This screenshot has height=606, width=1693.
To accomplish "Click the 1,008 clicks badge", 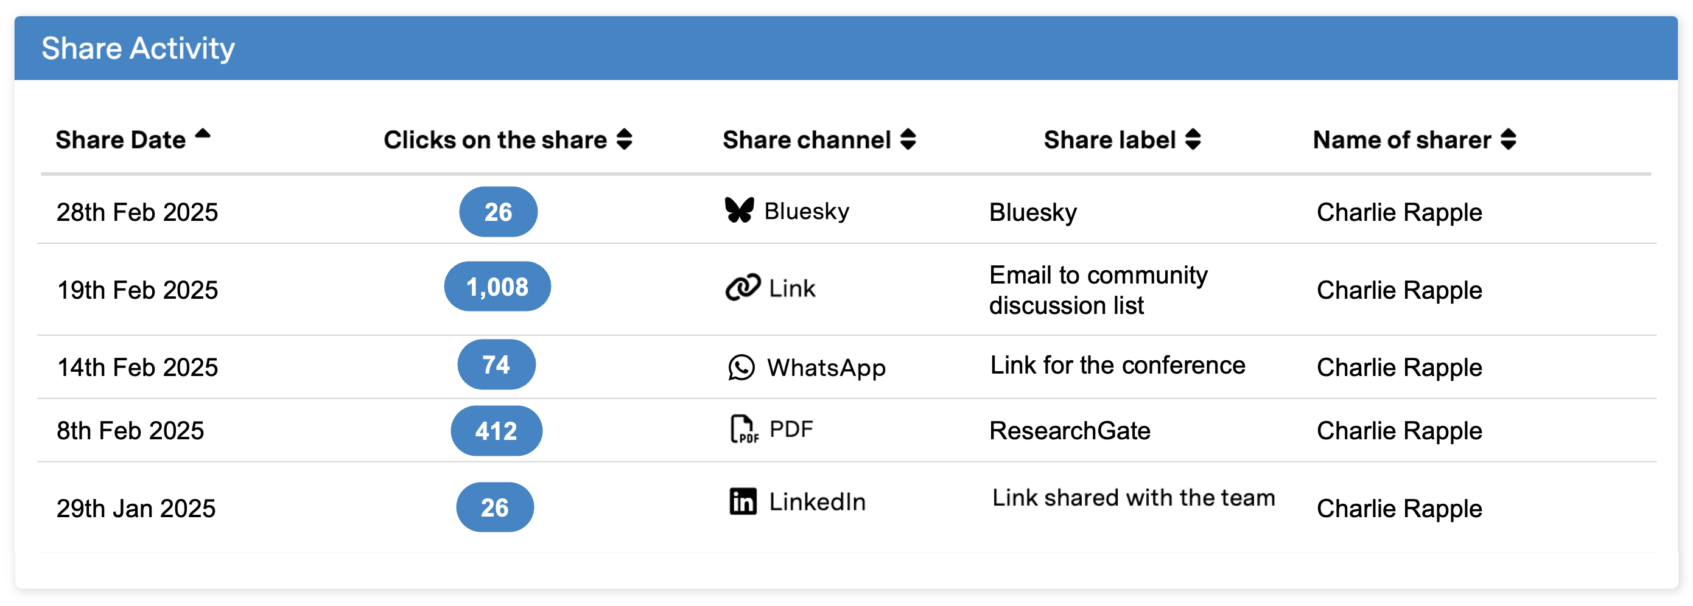I will pyautogui.click(x=497, y=287).
